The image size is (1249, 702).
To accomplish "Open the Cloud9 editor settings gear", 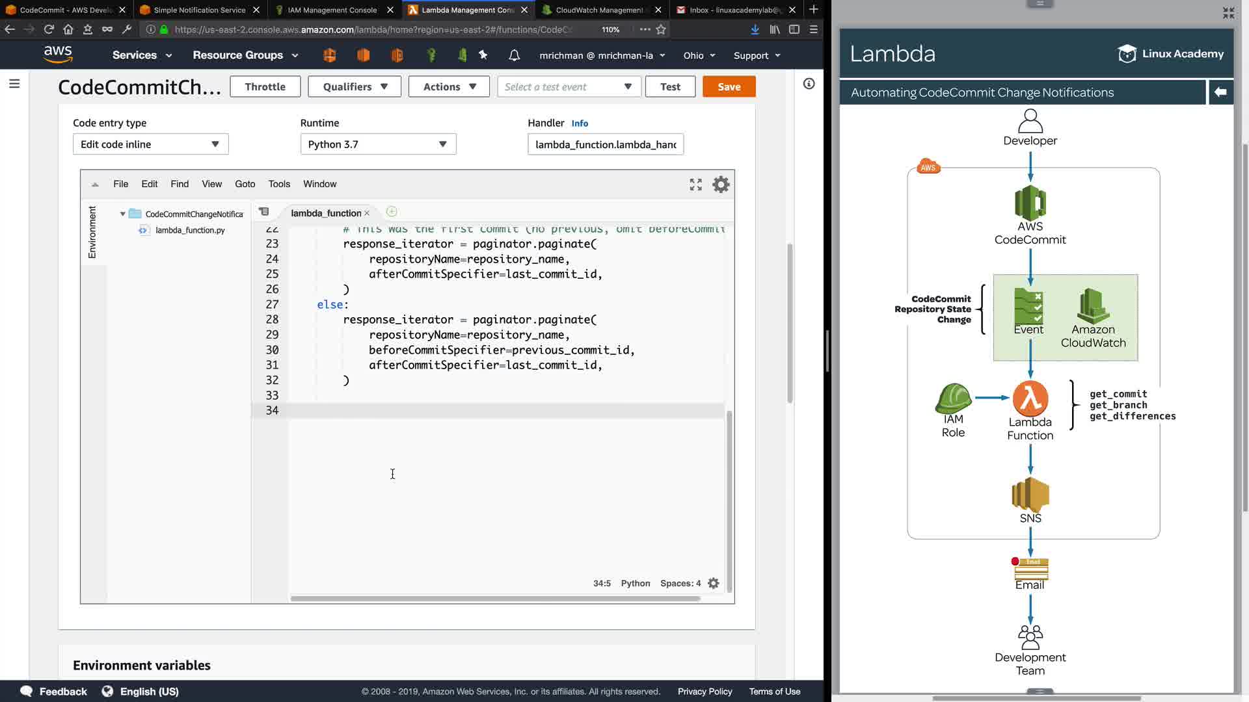I will pyautogui.click(x=721, y=185).
